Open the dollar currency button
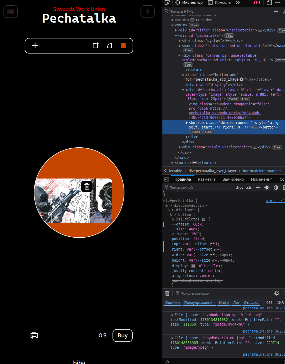This screenshot has width=285, height=364. coord(148,12)
